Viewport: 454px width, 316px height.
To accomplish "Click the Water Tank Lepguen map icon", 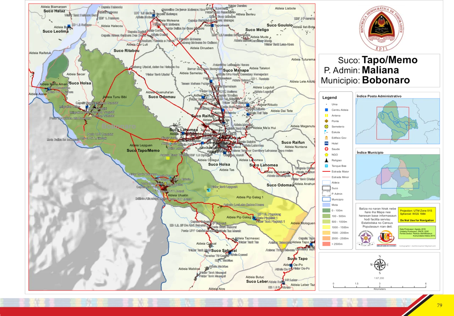I will (x=208, y=191).
